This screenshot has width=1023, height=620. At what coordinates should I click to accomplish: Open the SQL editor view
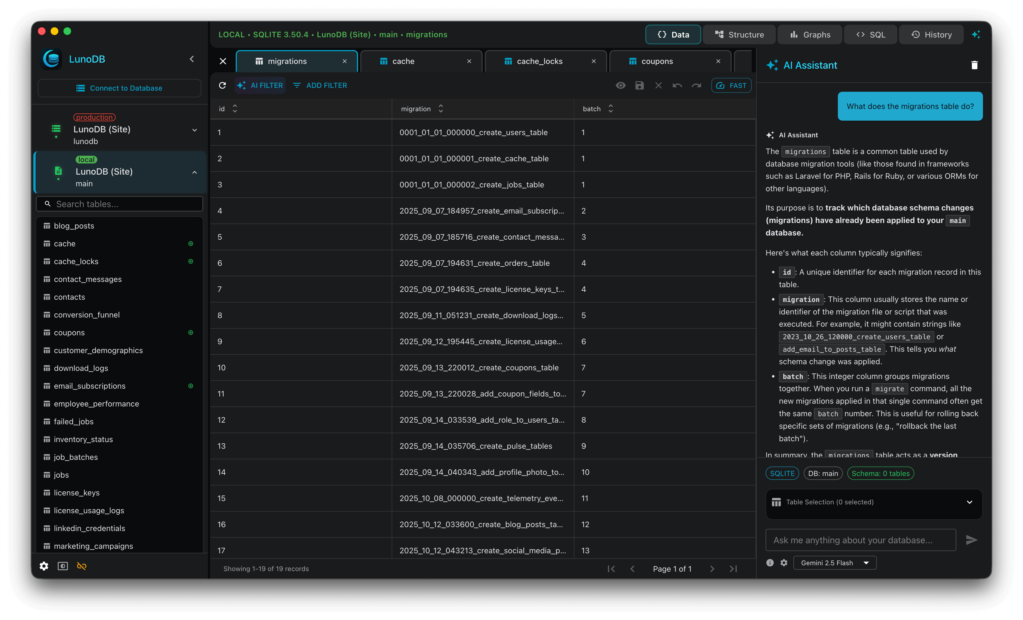(x=870, y=34)
